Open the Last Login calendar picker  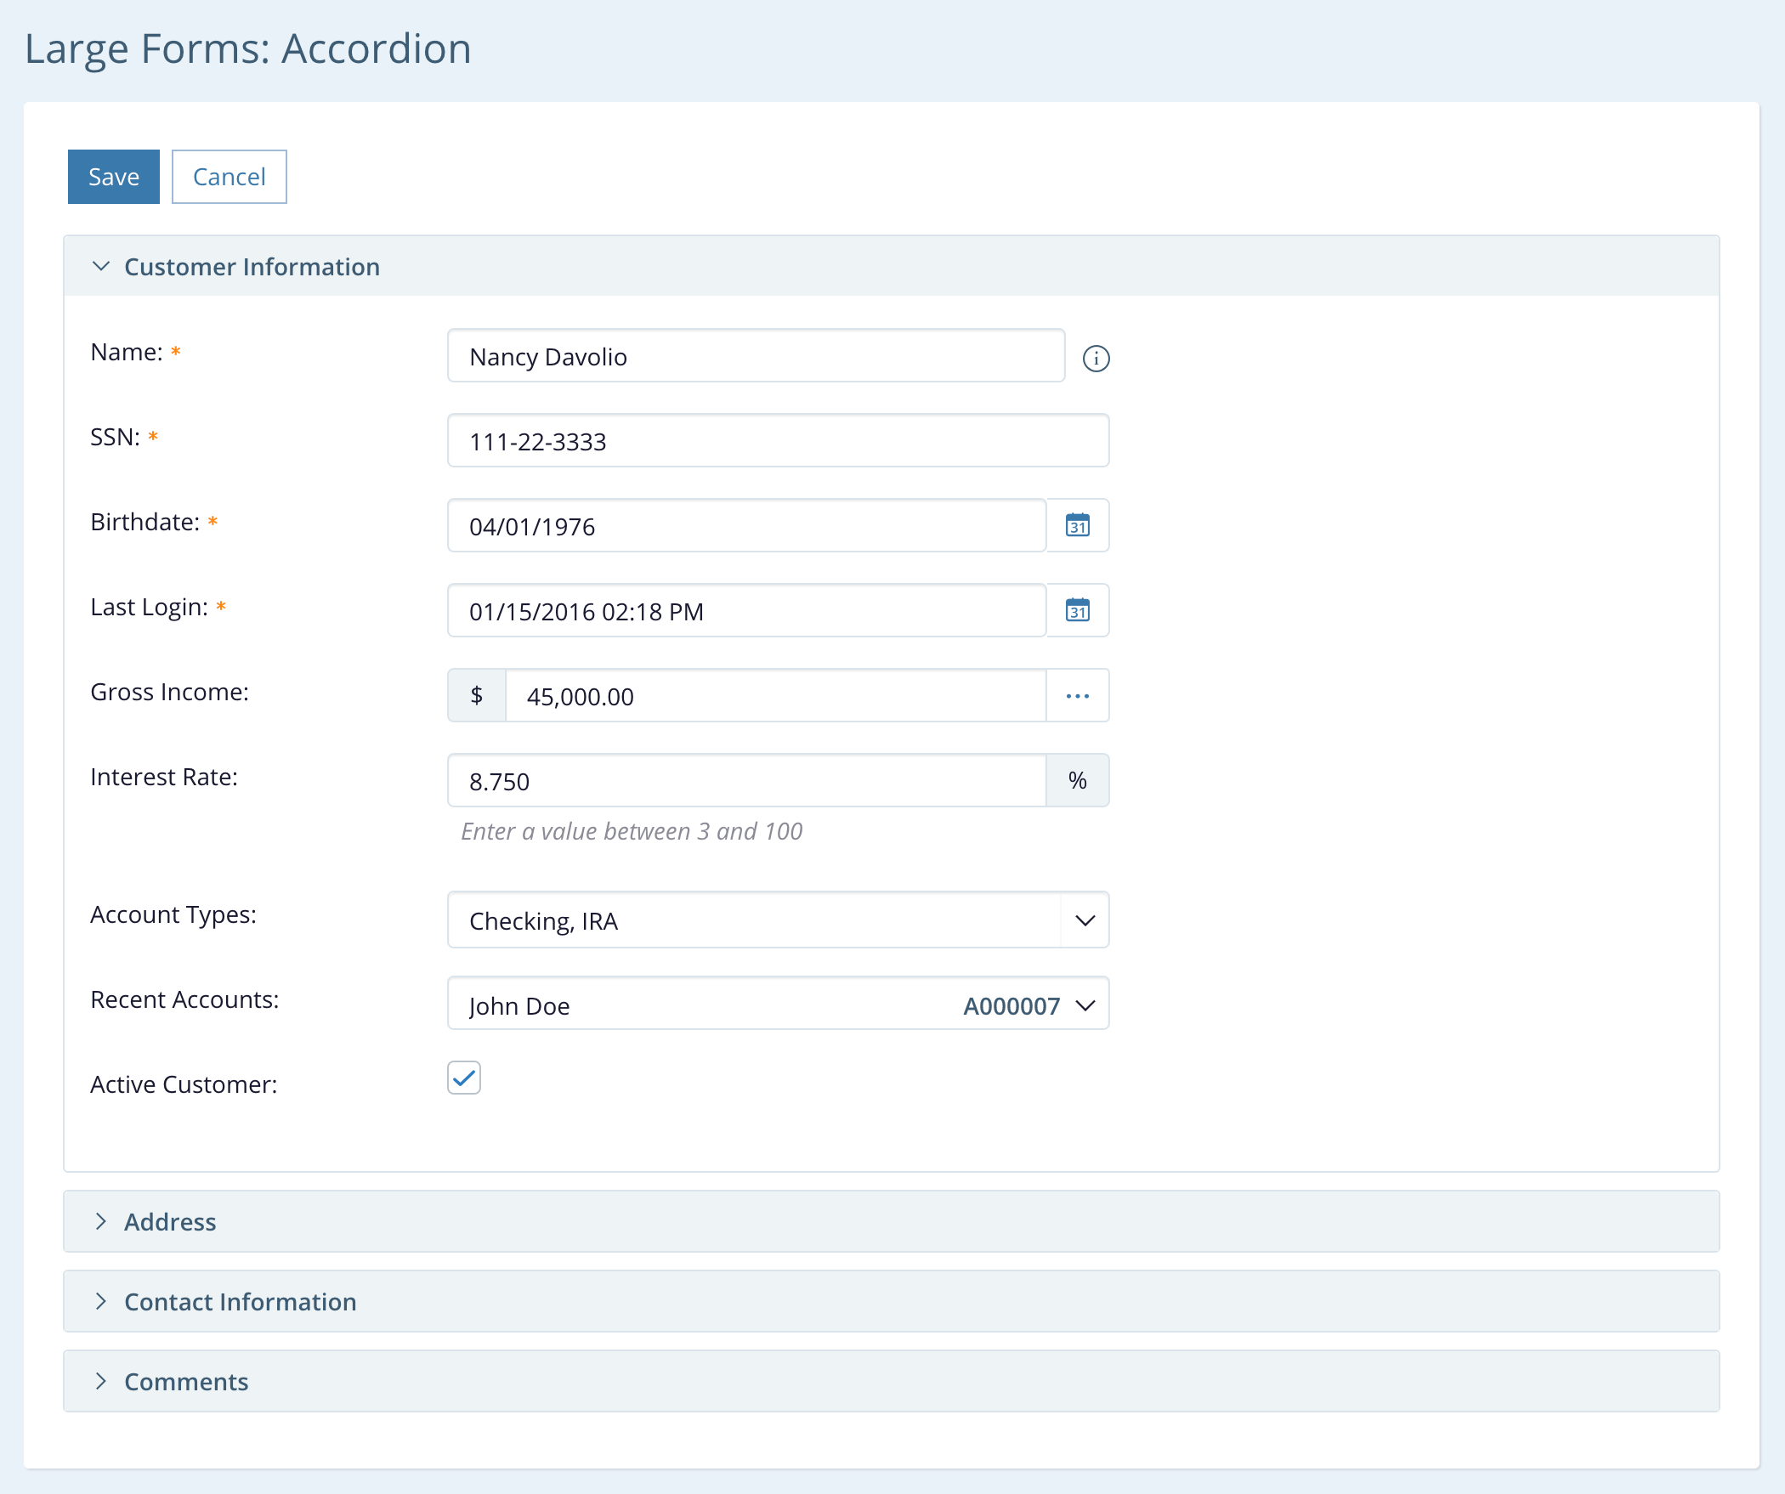1077,610
